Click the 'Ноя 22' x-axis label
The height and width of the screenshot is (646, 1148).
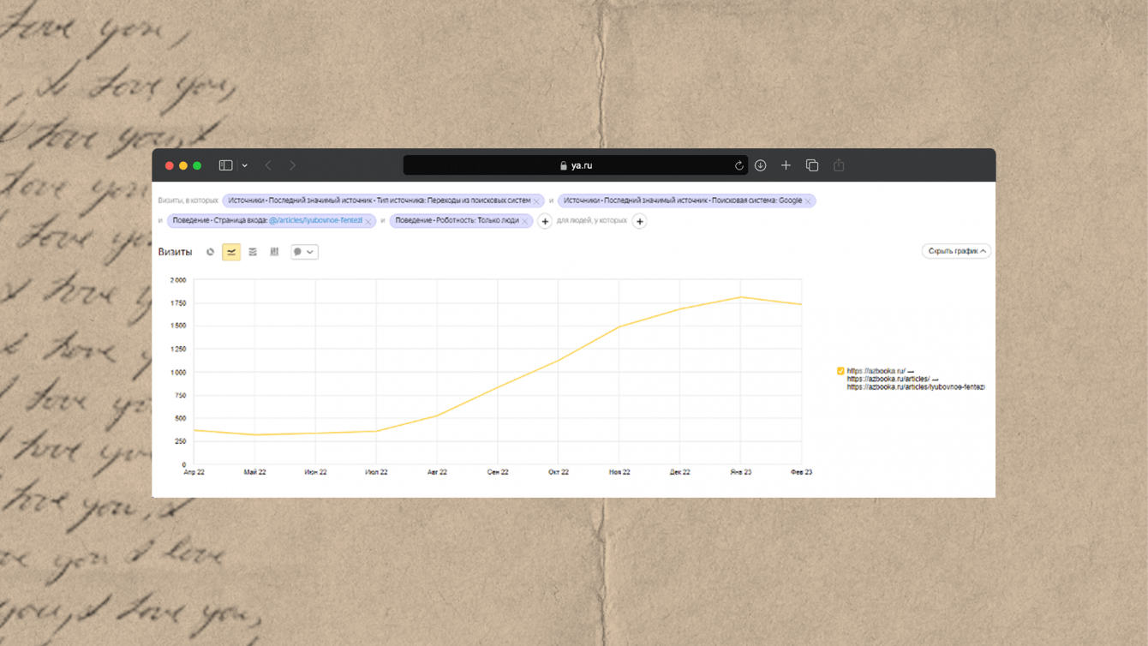coord(619,472)
